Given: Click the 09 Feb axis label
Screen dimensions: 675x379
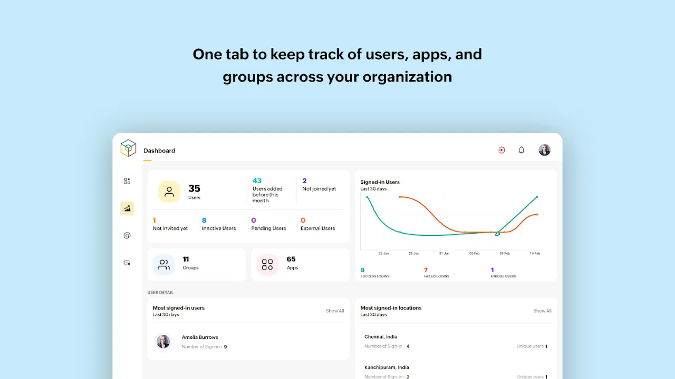Looking at the screenshot, I should (x=505, y=254).
